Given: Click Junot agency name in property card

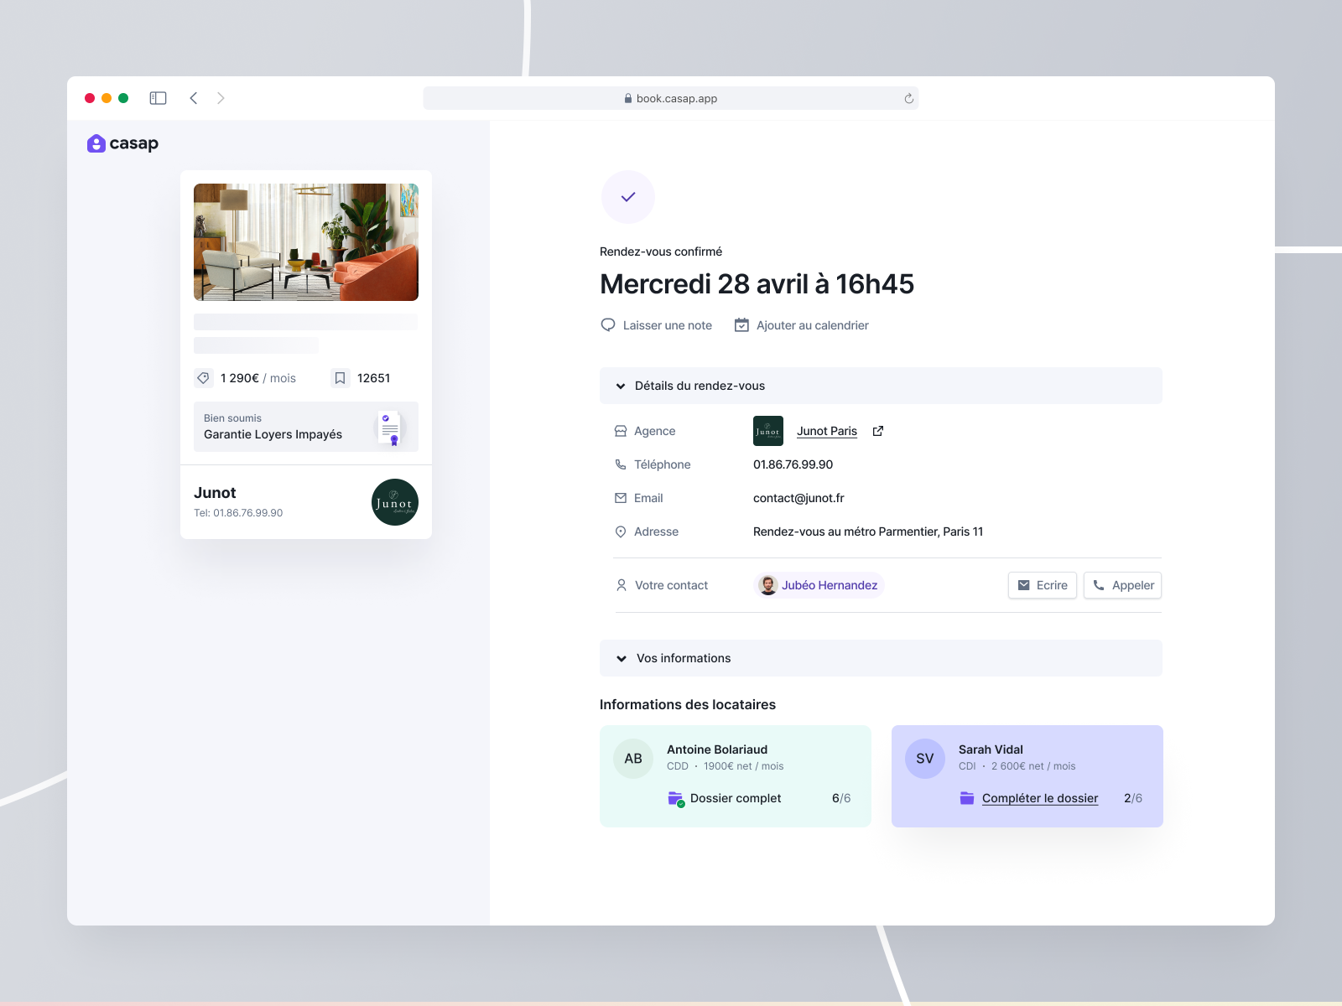Looking at the screenshot, I should [215, 493].
